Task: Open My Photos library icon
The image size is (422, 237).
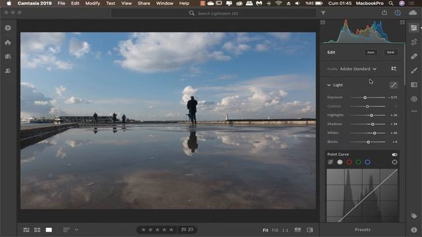Action: [x=8, y=57]
